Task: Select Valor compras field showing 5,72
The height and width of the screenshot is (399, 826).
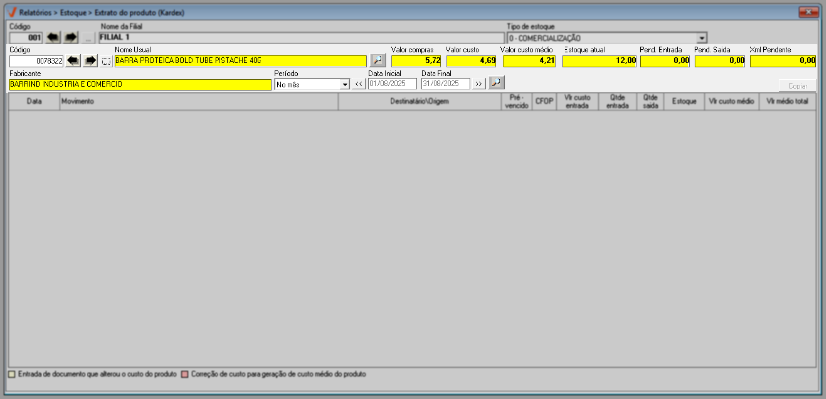Action: coord(416,61)
